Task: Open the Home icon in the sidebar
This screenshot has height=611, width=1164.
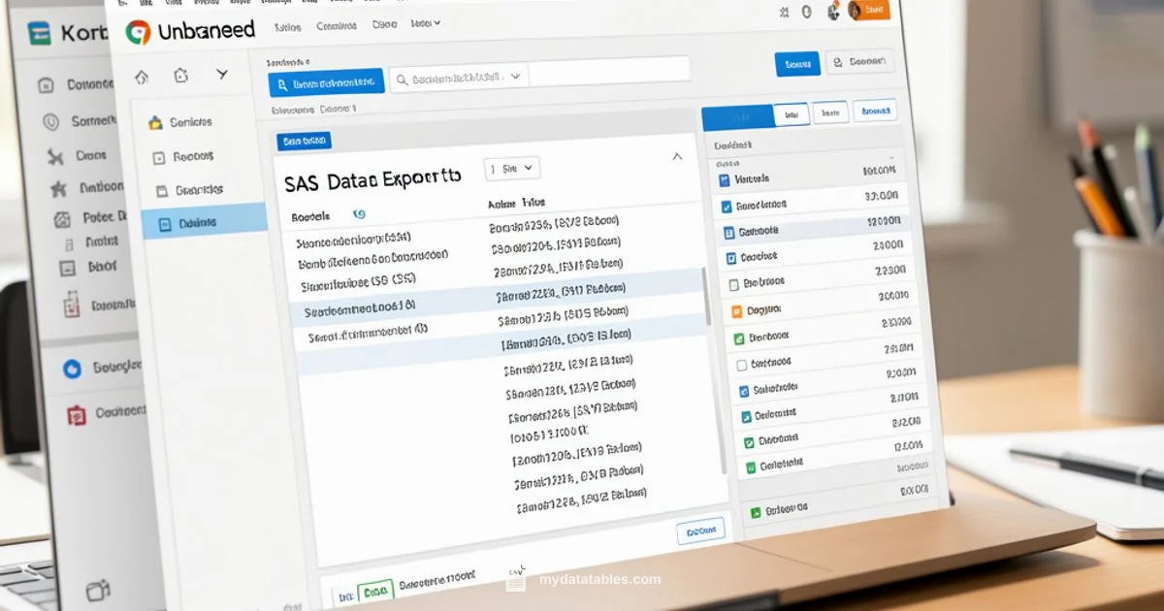Action: click(x=141, y=74)
